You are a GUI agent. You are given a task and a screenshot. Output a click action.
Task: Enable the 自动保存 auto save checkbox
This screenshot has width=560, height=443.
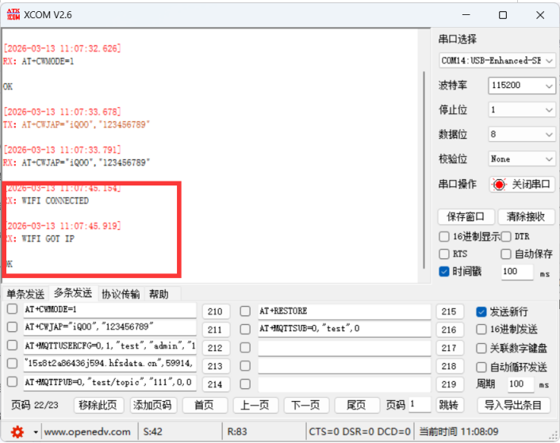point(506,254)
